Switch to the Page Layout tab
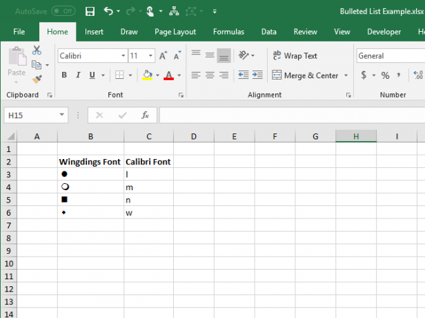This screenshot has width=425, height=318. coord(175,32)
